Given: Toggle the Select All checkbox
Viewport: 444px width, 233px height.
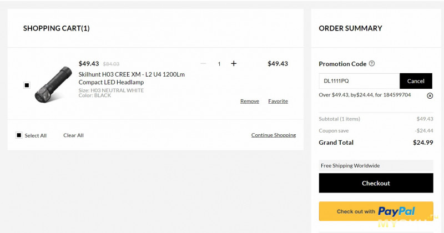Looking at the screenshot, I should (19, 135).
